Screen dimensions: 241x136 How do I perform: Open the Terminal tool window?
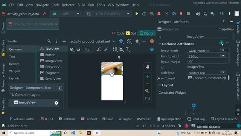pyautogui.click(x=89, y=119)
